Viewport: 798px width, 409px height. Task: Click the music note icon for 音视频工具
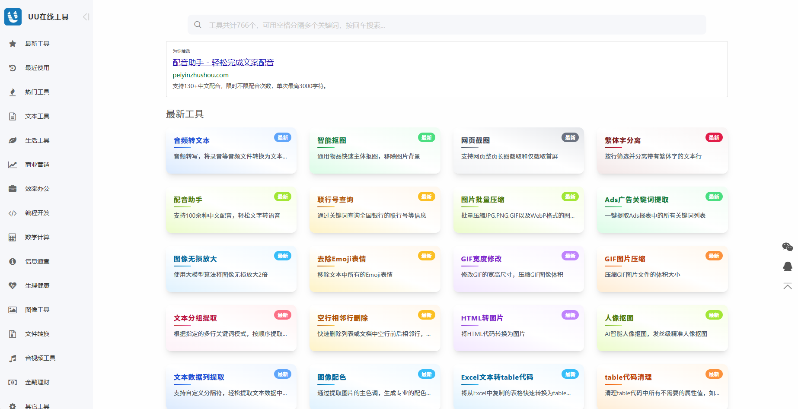click(13, 358)
